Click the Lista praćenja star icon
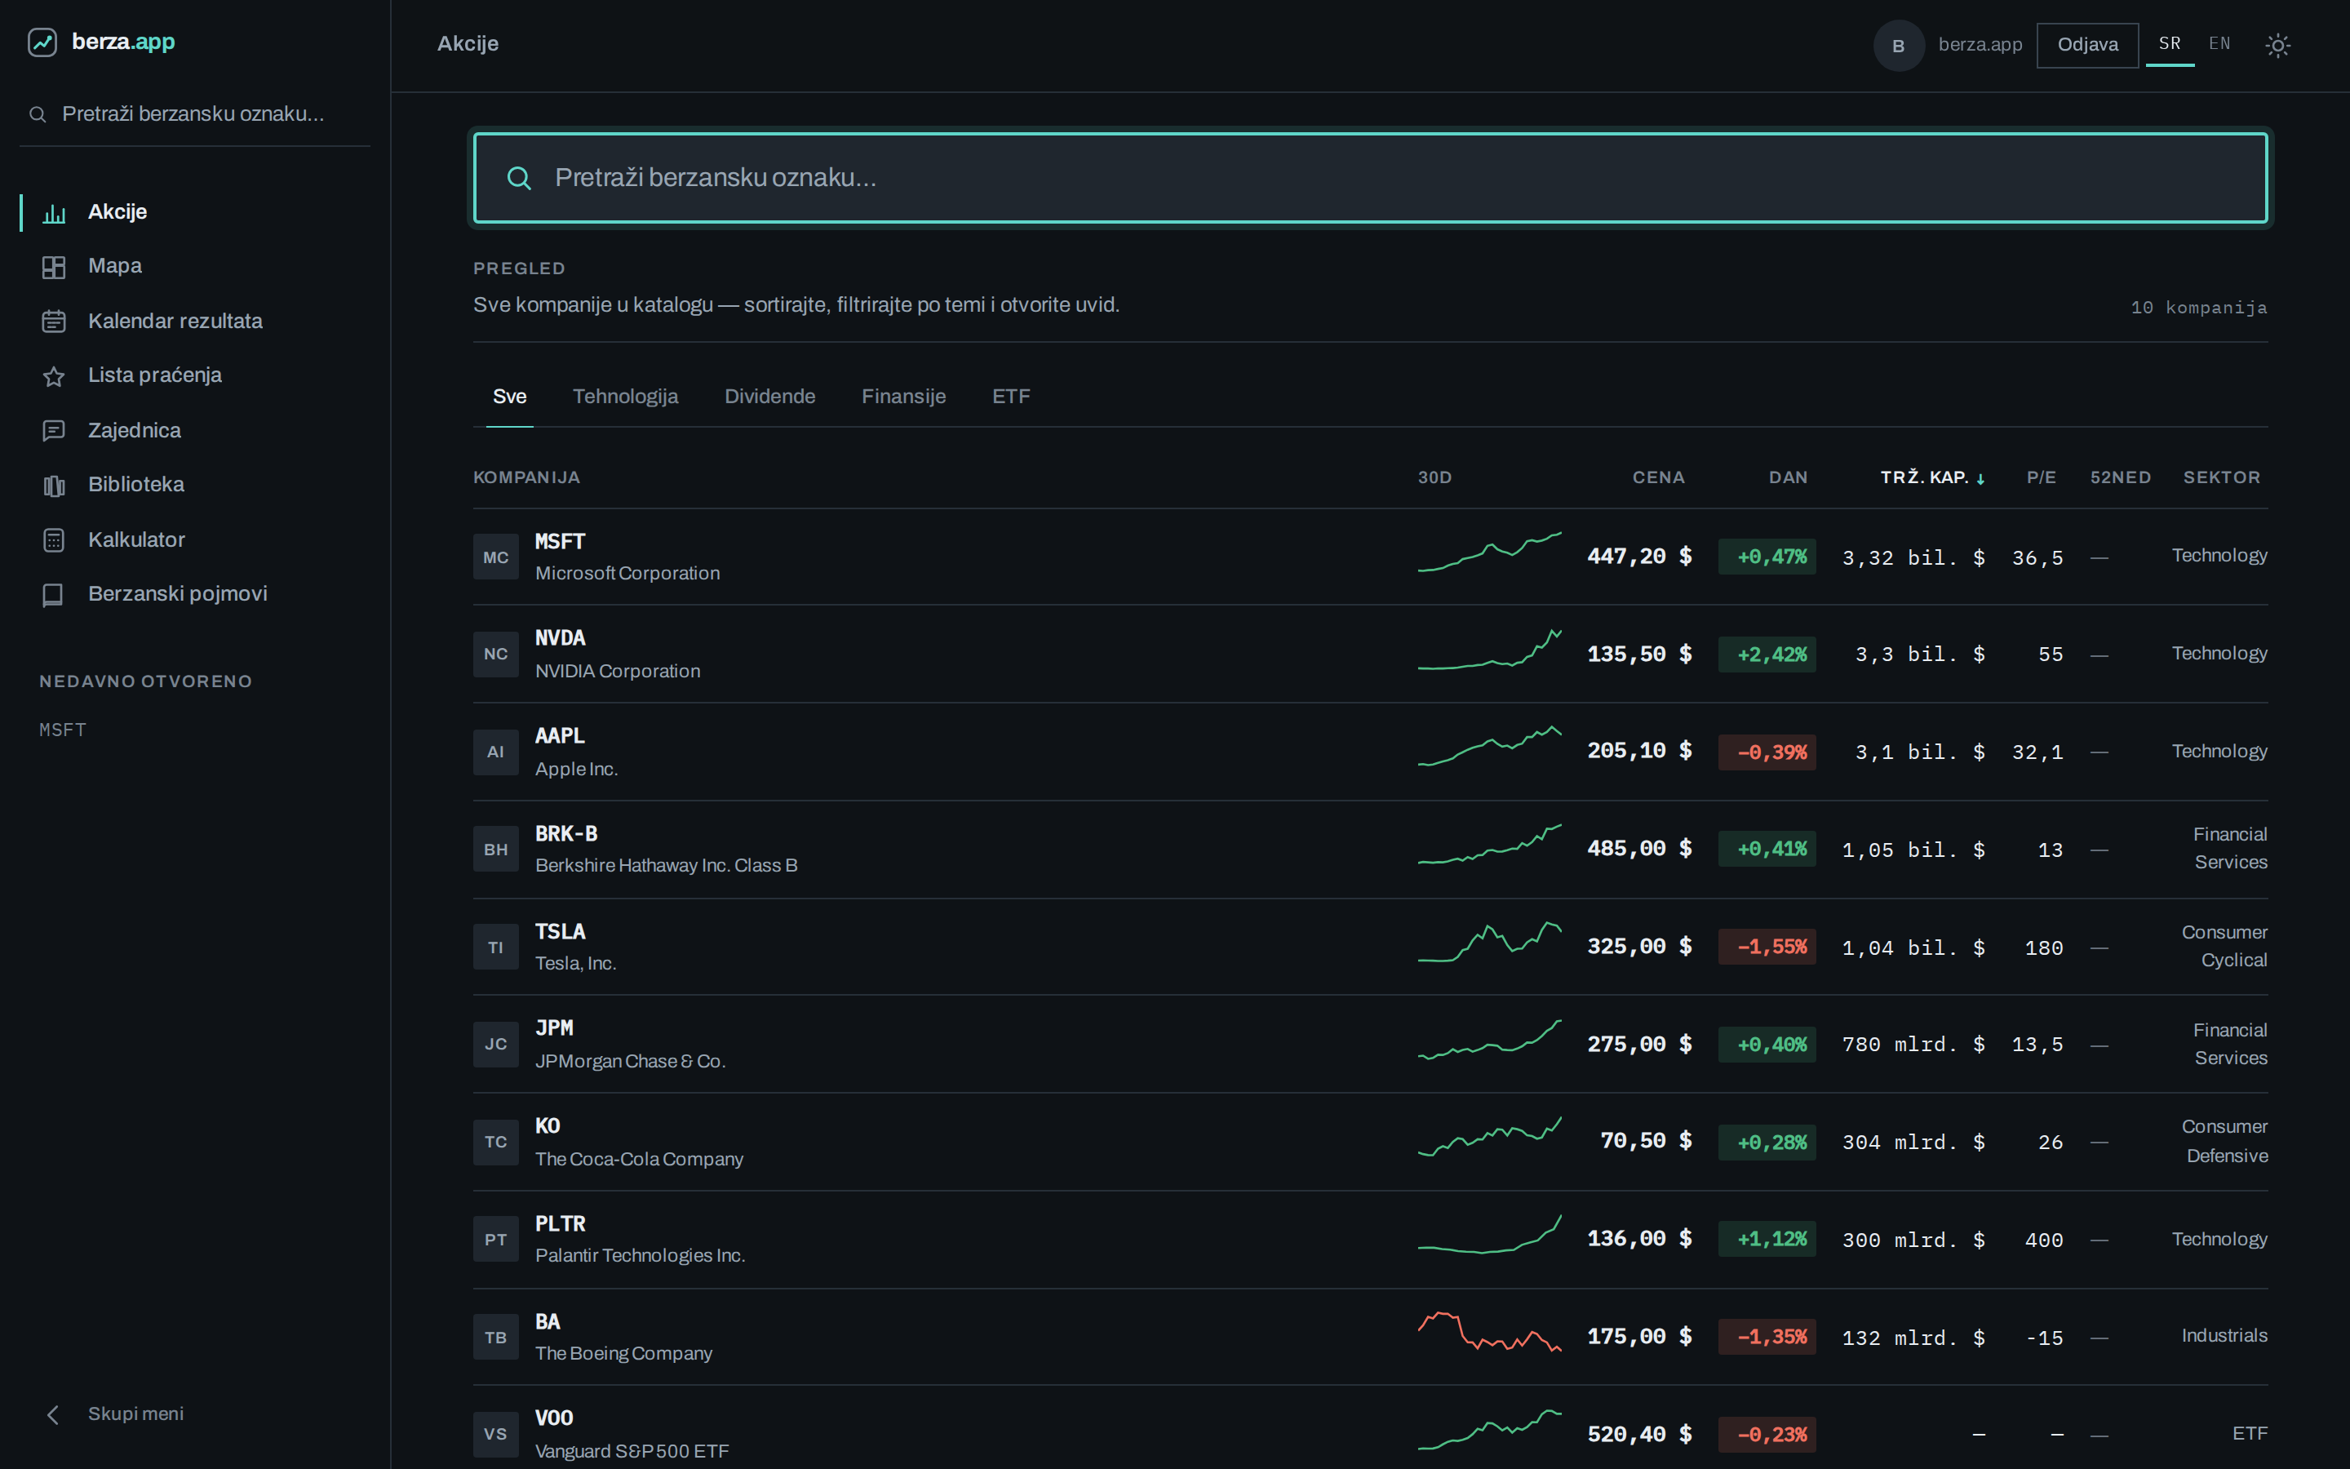 pos(55,376)
